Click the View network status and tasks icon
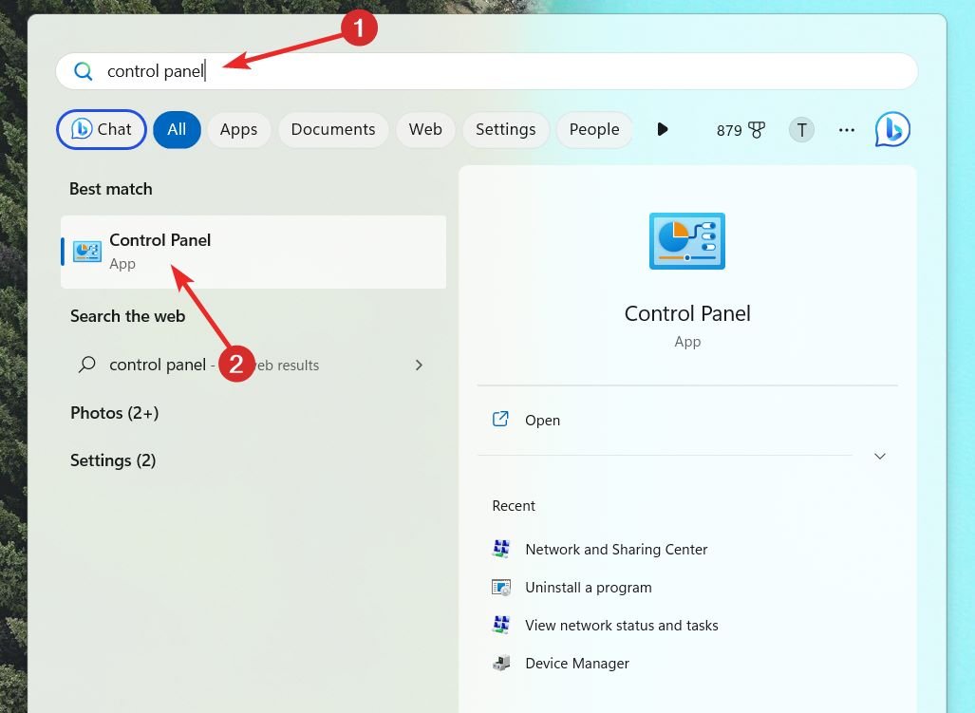The width and height of the screenshot is (975, 713). (501, 625)
